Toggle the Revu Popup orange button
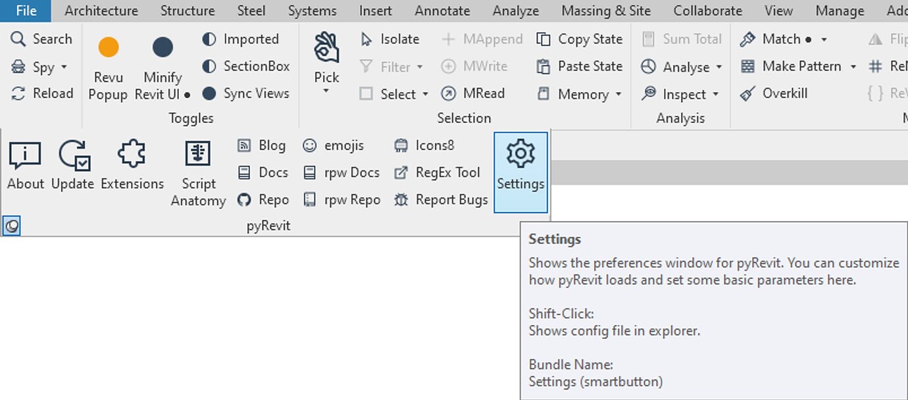The height and width of the screenshot is (400, 908). point(108,68)
